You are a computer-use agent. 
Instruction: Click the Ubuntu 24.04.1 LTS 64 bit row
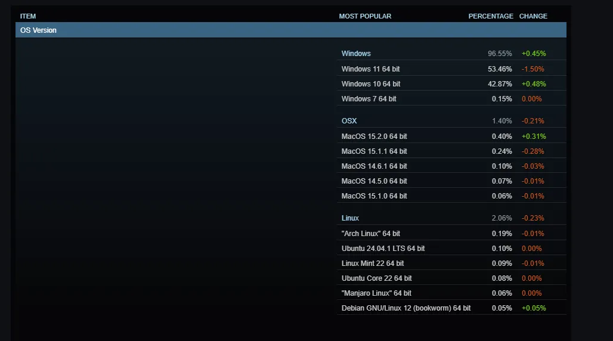[383, 249]
